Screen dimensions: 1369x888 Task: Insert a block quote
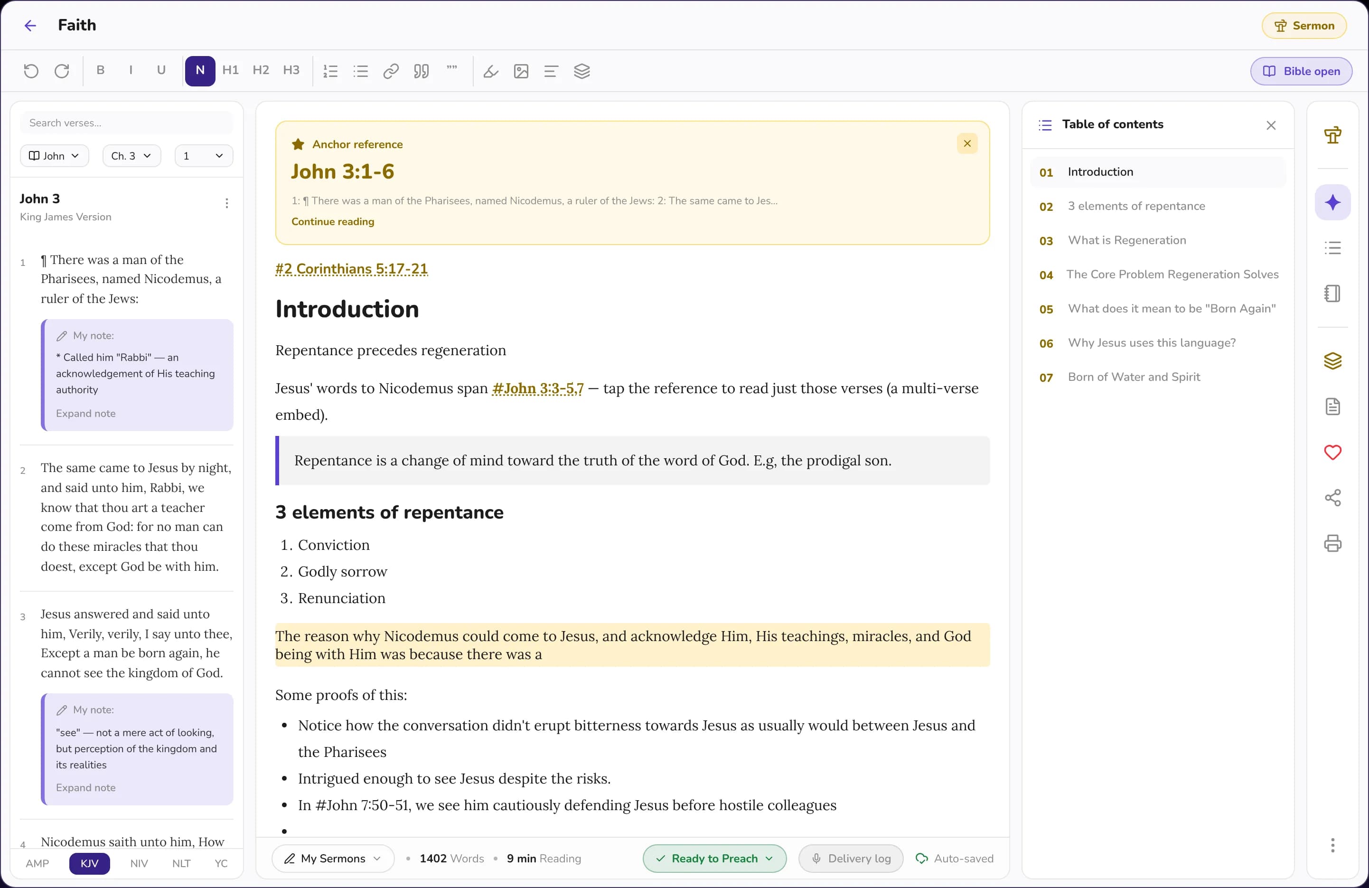(x=422, y=71)
